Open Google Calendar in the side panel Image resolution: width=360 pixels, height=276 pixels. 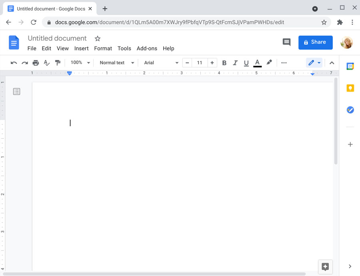pyautogui.click(x=350, y=66)
